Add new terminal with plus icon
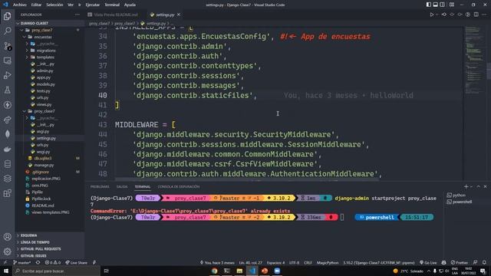The height and width of the screenshot is (276, 491). pyautogui.click(x=466, y=186)
